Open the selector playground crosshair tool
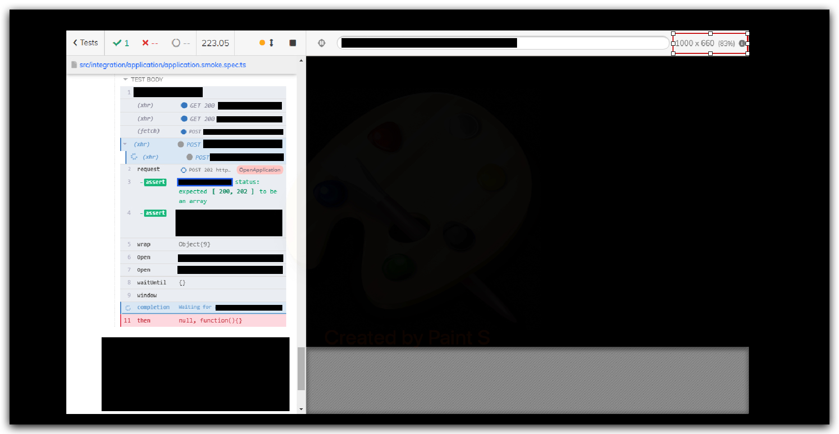 (322, 42)
